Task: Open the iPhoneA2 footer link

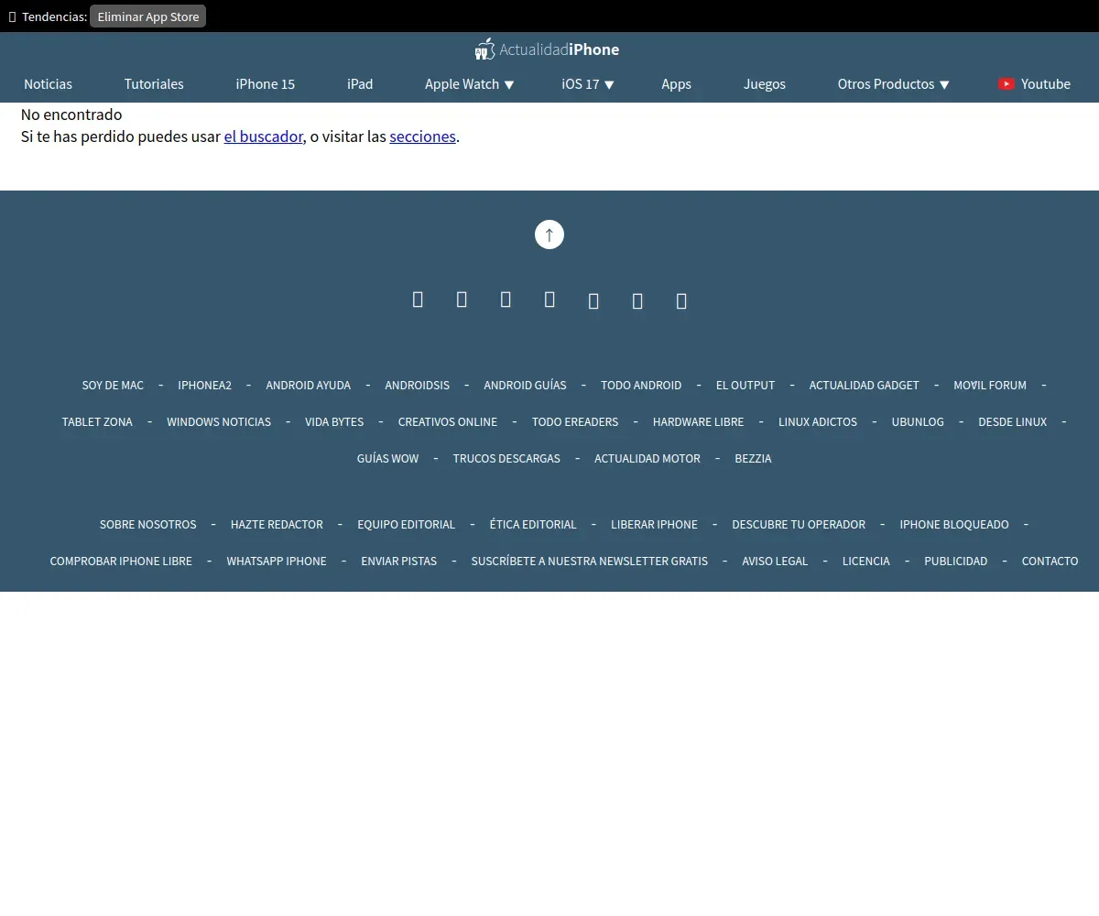Action: (204, 385)
